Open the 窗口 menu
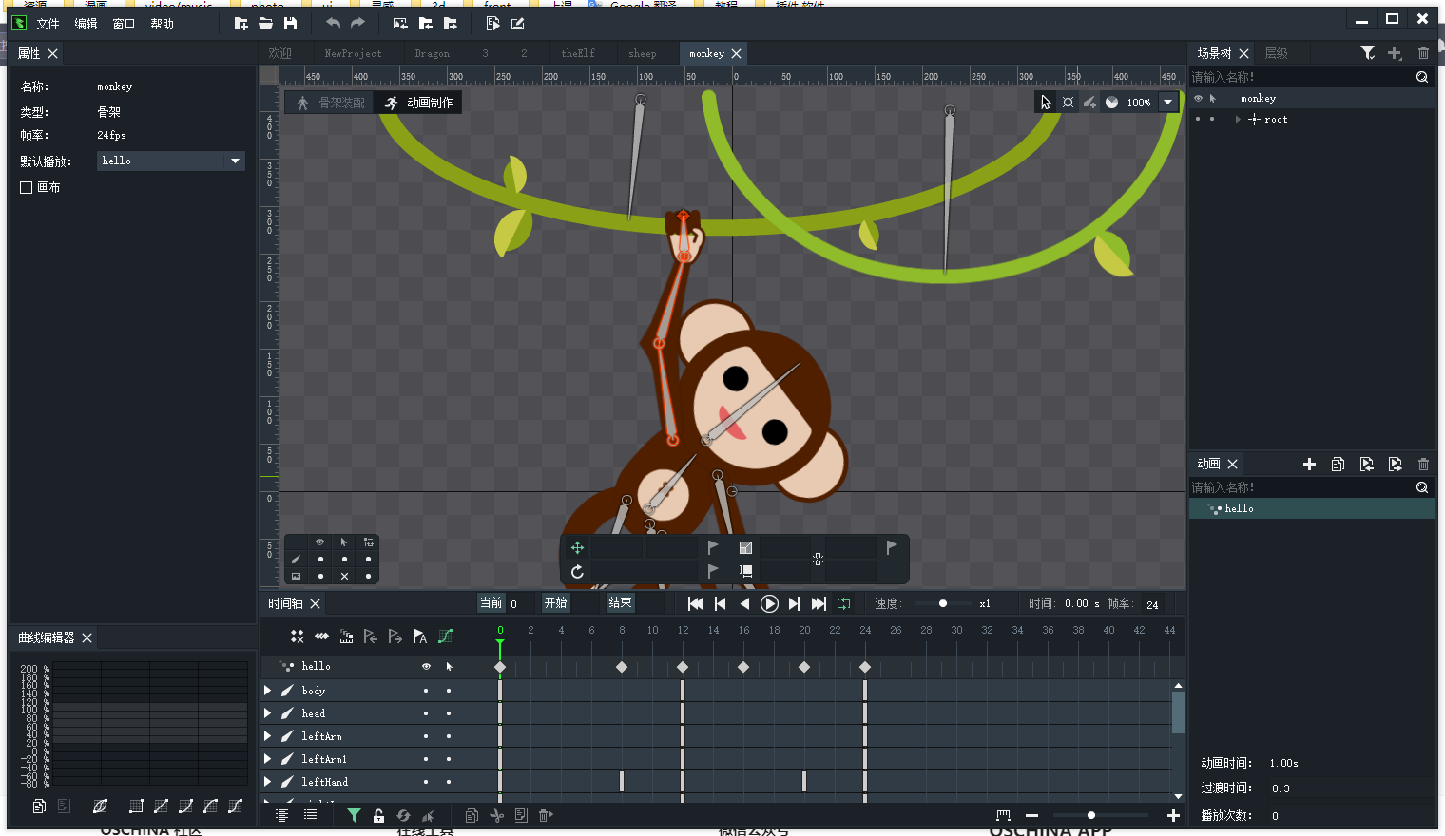The height and width of the screenshot is (836, 1445). 124,24
